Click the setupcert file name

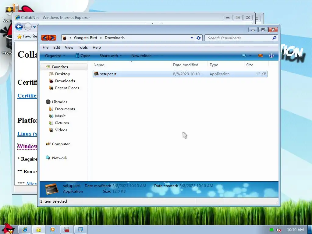tap(108, 74)
